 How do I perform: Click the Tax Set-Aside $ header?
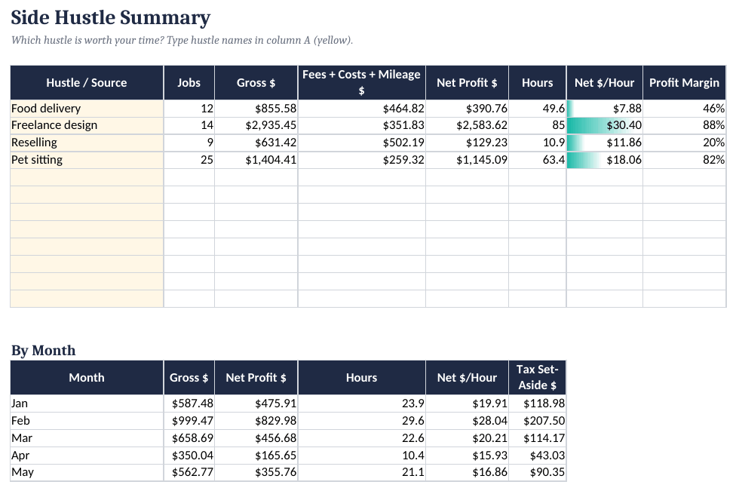(538, 377)
